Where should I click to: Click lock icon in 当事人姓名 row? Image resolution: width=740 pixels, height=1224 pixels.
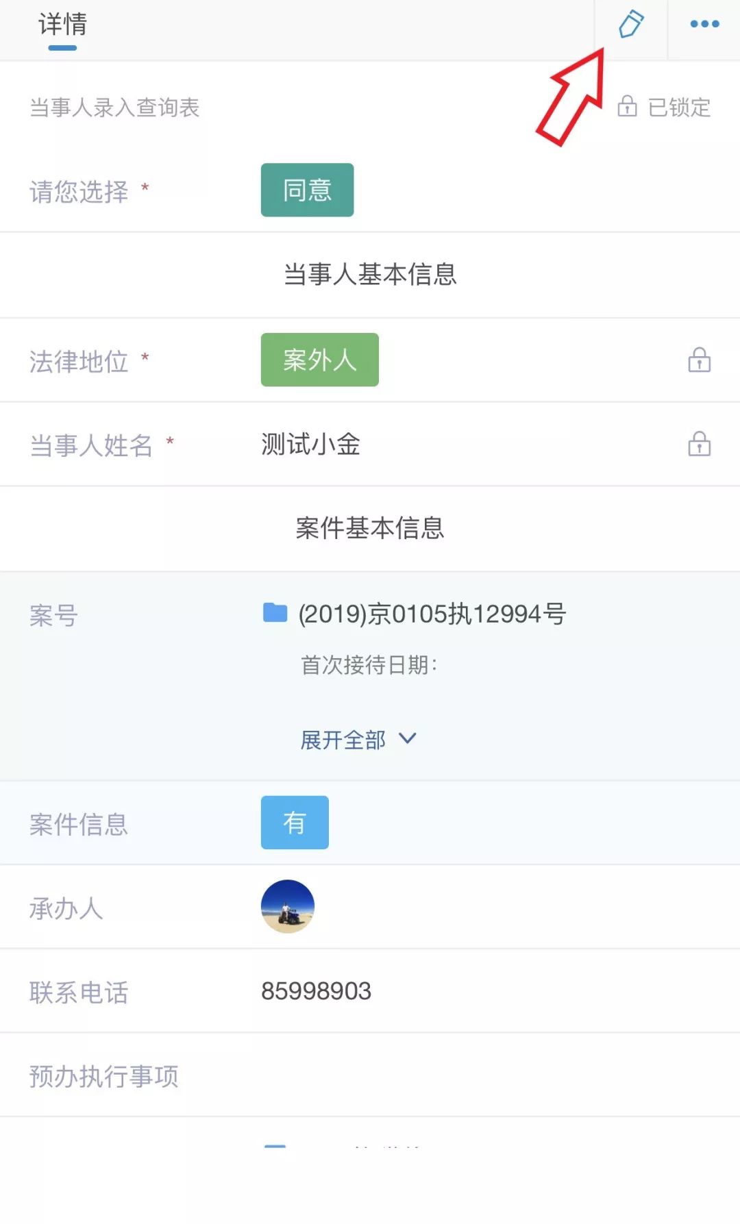[x=699, y=444]
